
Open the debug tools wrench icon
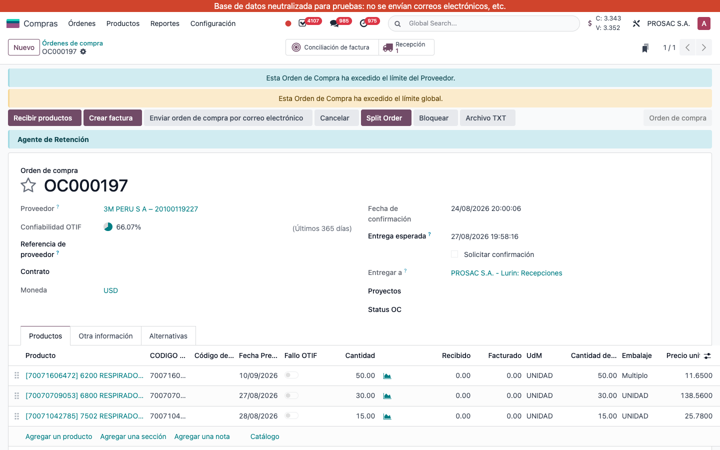pyautogui.click(x=636, y=23)
